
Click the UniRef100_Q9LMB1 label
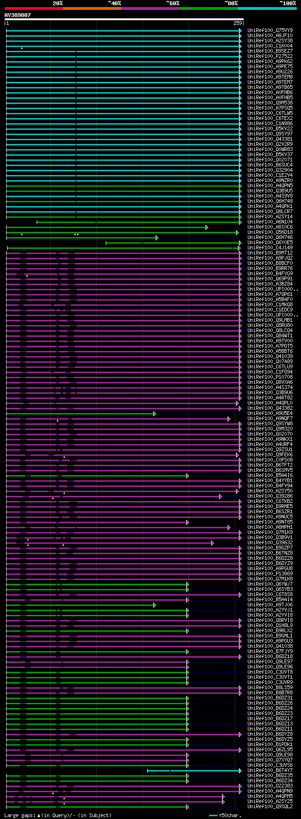270,320
